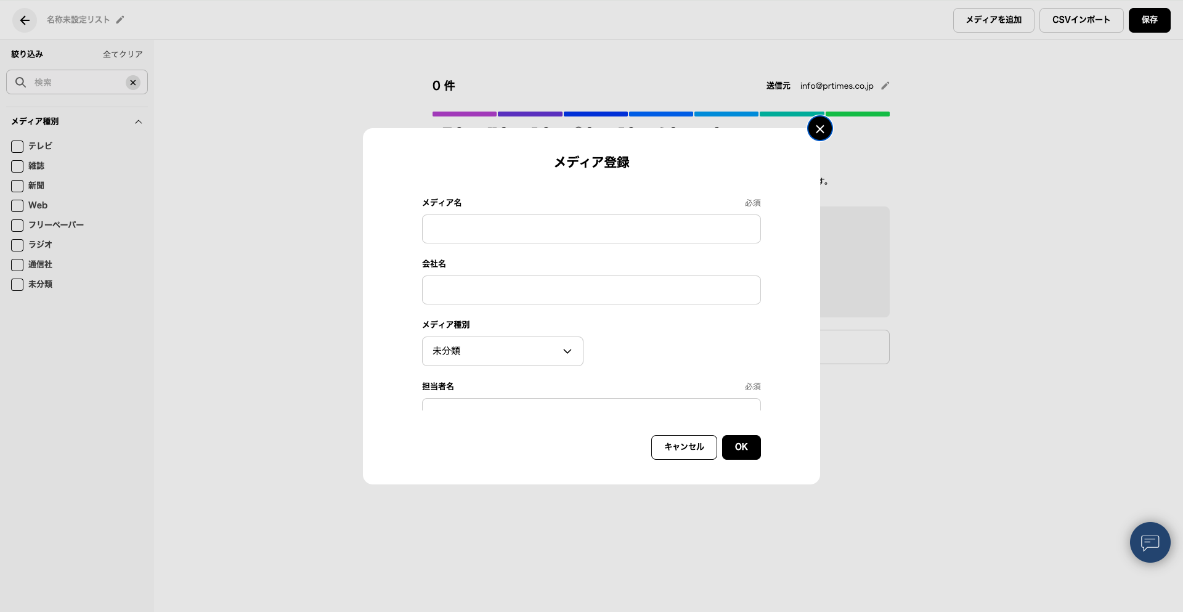The height and width of the screenshot is (612, 1183).
Task: Click the メディアを追加 button
Action: (993, 20)
